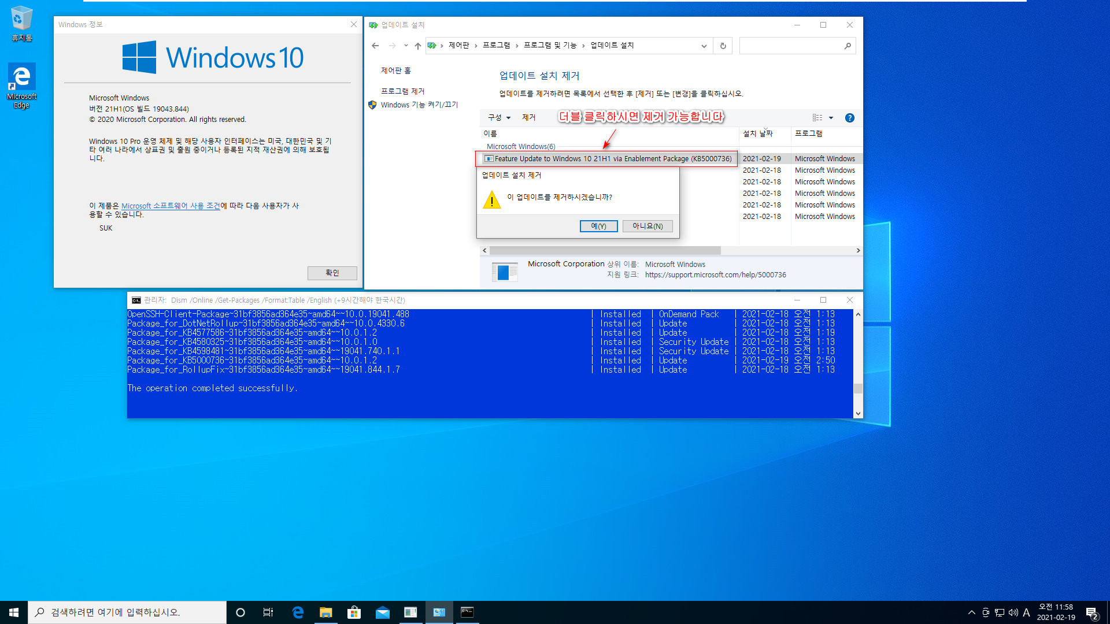
Task: Click support link text help/5000736
Action: (715, 275)
